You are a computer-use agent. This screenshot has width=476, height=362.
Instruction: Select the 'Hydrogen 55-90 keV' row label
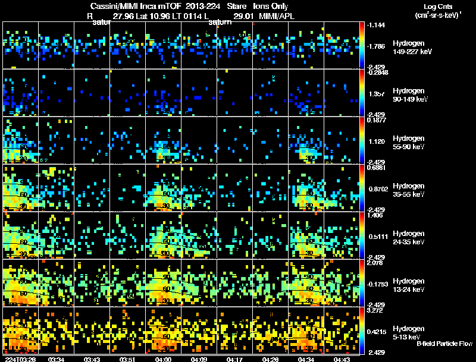409,143
